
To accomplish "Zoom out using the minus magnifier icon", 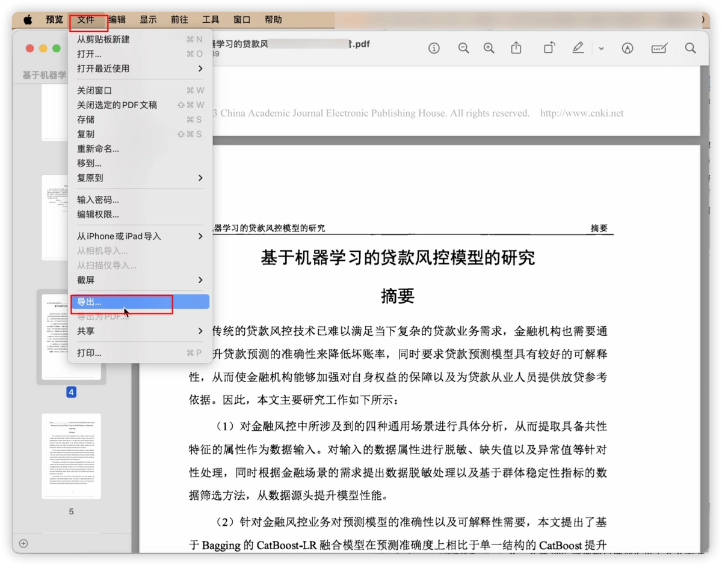I will 463,49.
